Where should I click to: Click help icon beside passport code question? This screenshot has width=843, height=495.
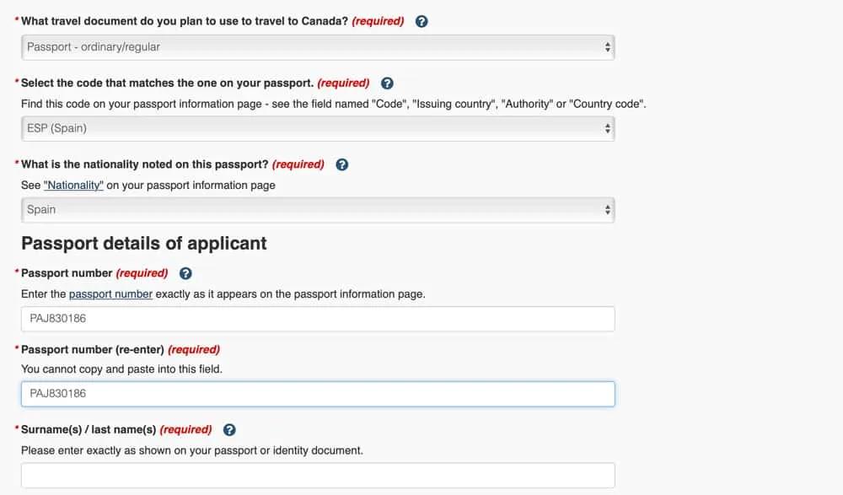click(x=387, y=83)
